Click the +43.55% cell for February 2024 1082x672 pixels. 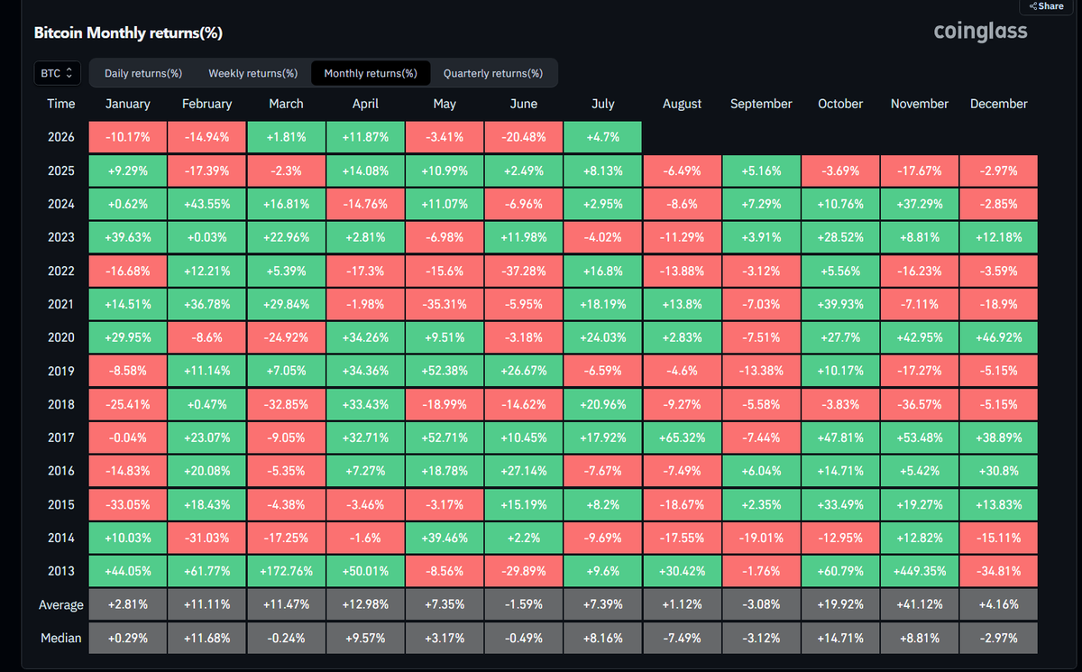[x=207, y=205]
